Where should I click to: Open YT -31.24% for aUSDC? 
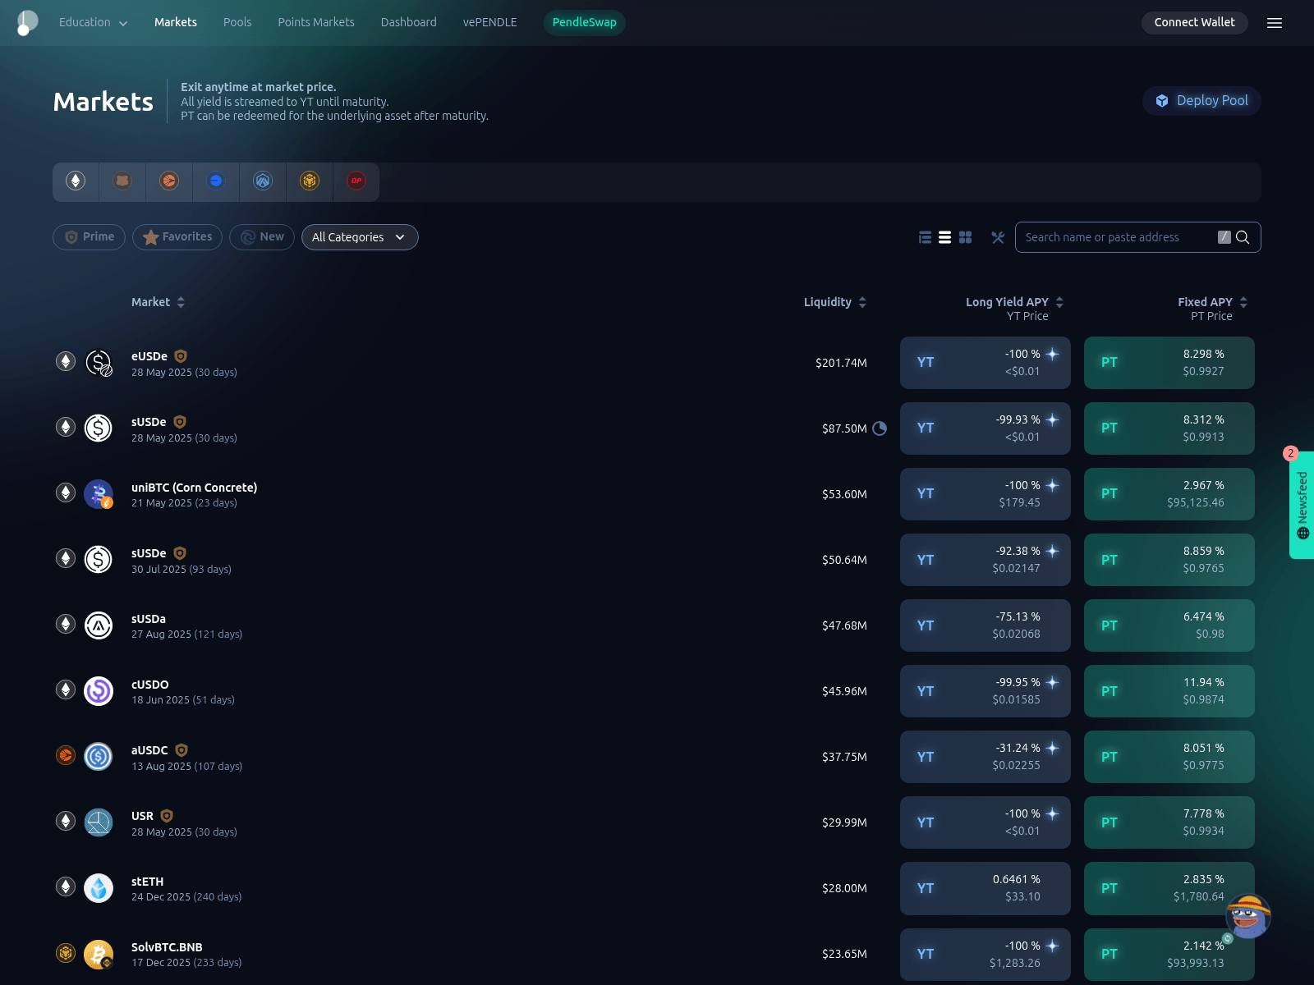pos(985,757)
